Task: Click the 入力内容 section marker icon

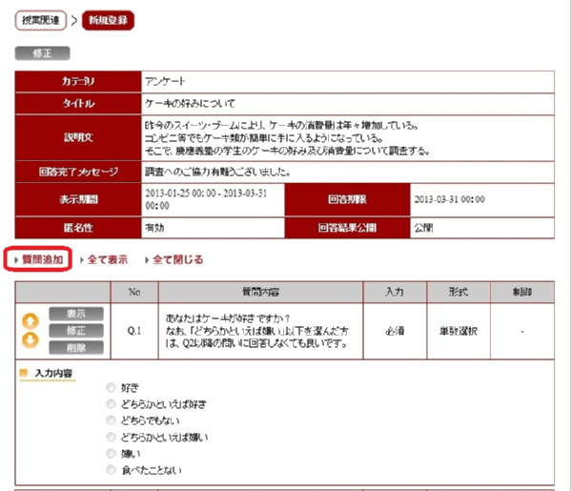Action: 24,373
